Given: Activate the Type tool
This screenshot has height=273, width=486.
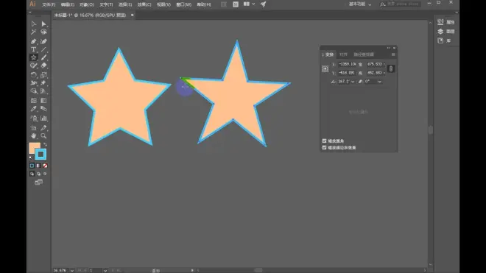Looking at the screenshot, I should [x=33, y=49].
